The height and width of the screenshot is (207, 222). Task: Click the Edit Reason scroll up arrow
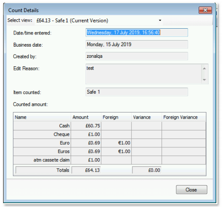click(205, 69)
